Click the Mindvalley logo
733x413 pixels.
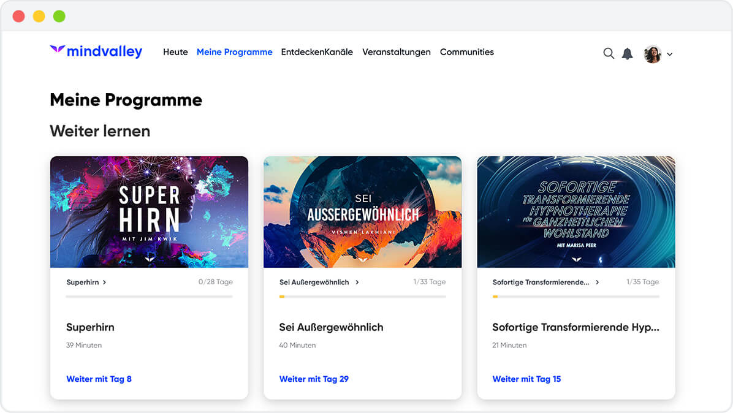(96, 52)
